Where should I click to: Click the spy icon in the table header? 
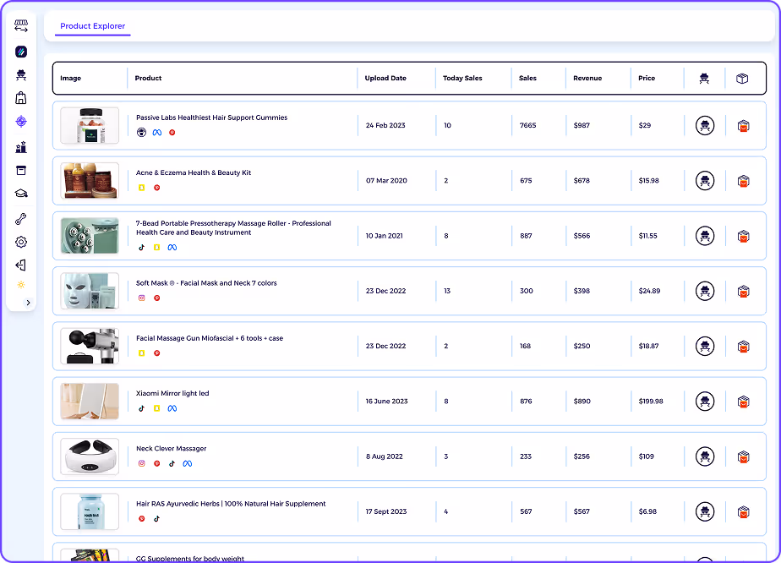pos(704,79)
